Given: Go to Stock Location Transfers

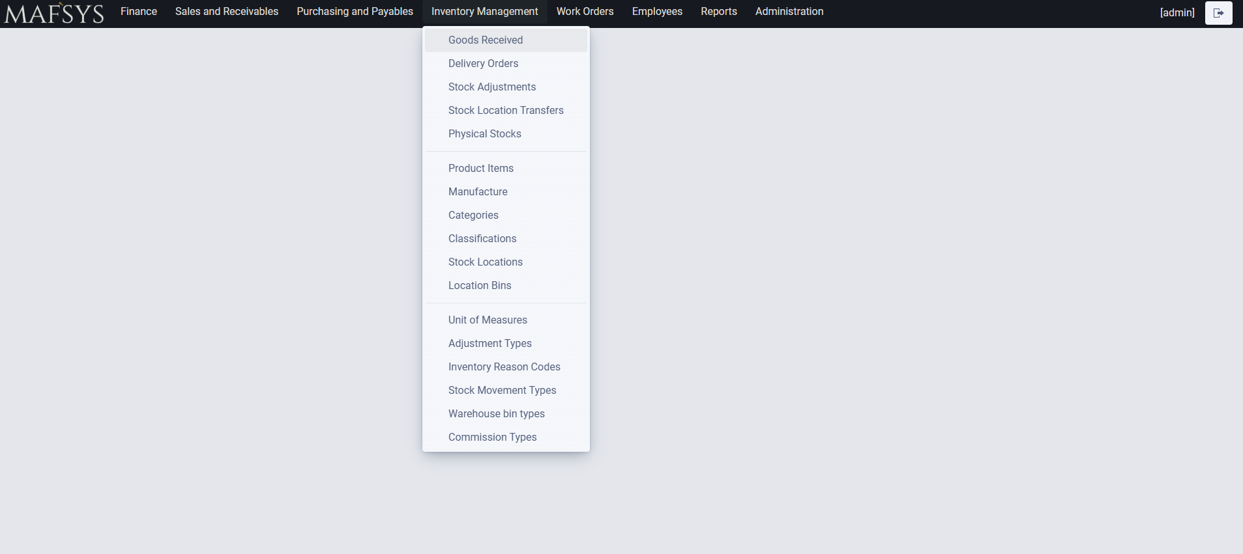Looking at the screenshot, I should pos(505,110).
